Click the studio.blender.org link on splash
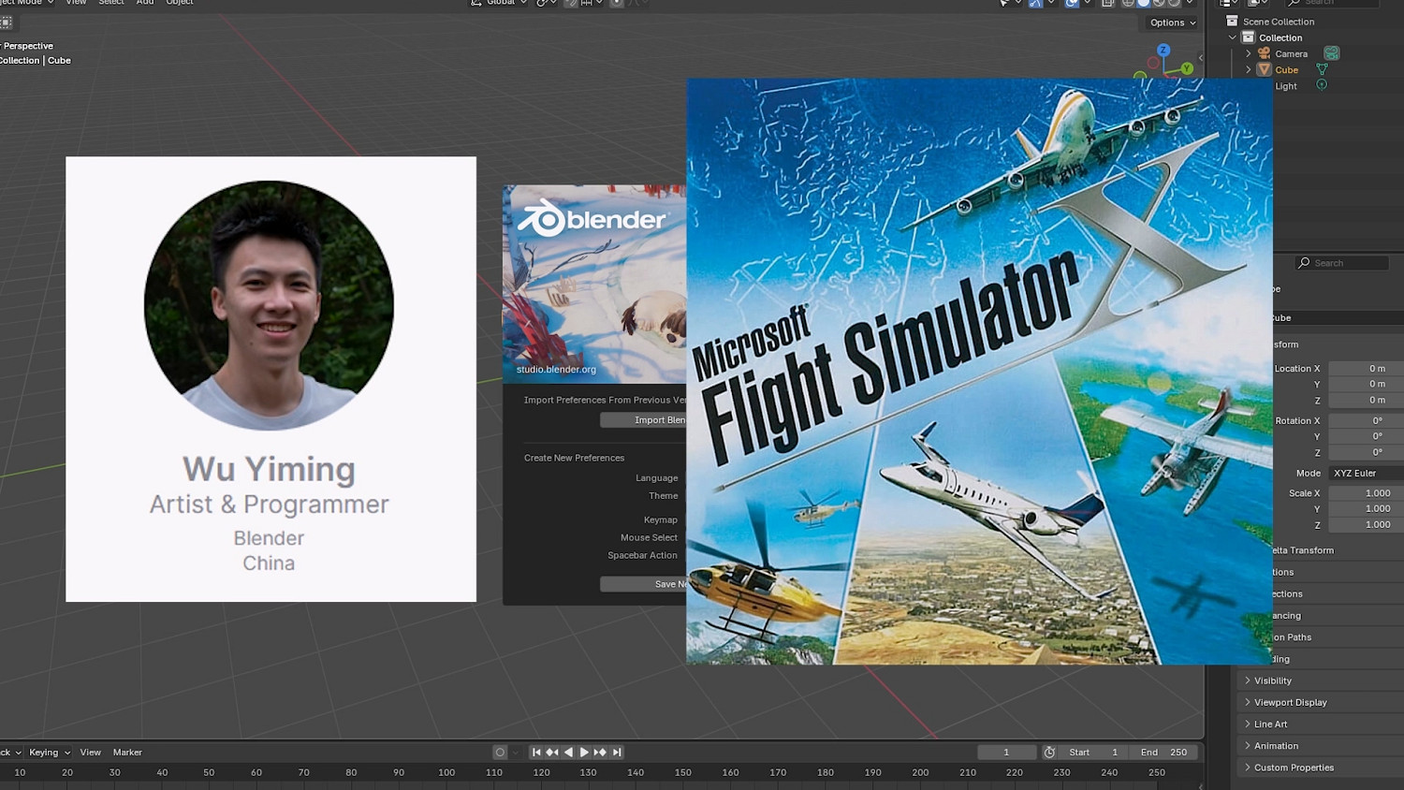Image resolution: width=1404 pixels, height=790 pixels. coord(556,370)
